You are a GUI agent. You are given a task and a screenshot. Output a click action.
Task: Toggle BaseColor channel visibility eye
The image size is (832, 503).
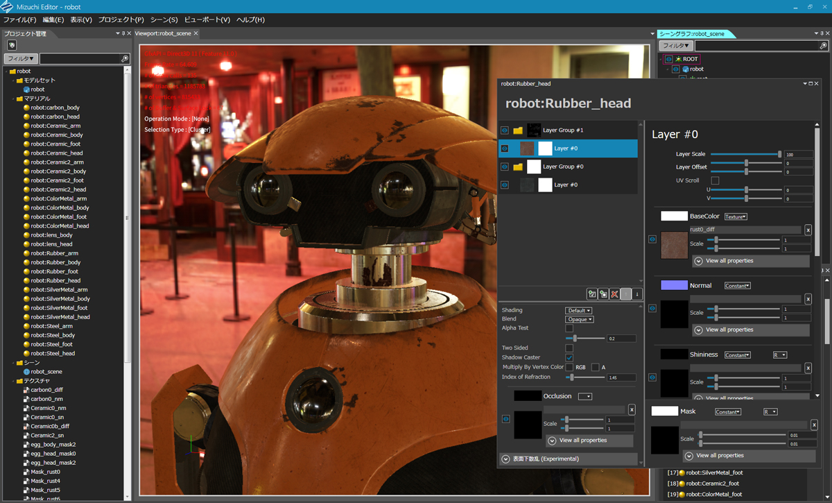652,239
